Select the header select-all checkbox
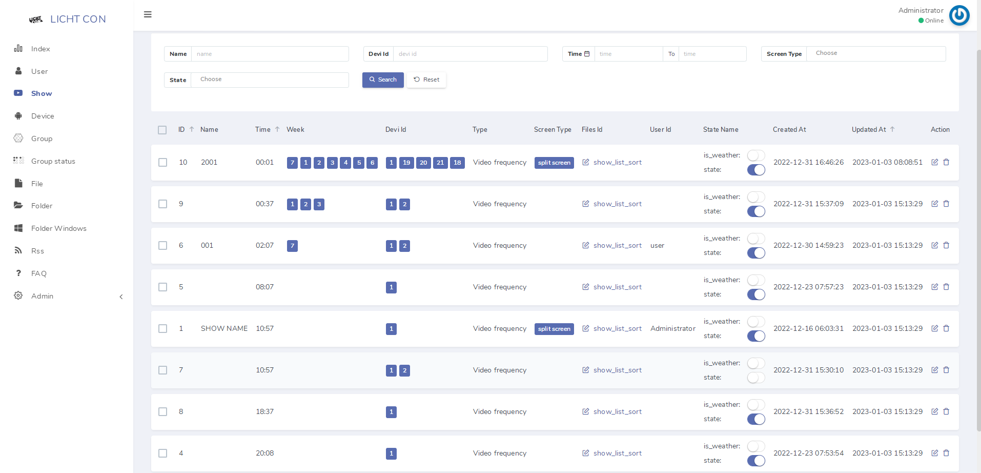Screen dimensions: 981x473 [162, 130]
